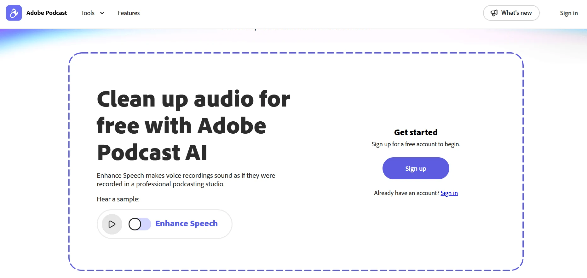Screen dimensions: 587x278
Task: Click the Sign in link below the Sign up button
Action: 449,193
